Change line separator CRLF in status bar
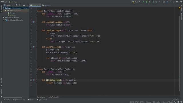This screenshot has width=183, height=103. coord(137,102)
